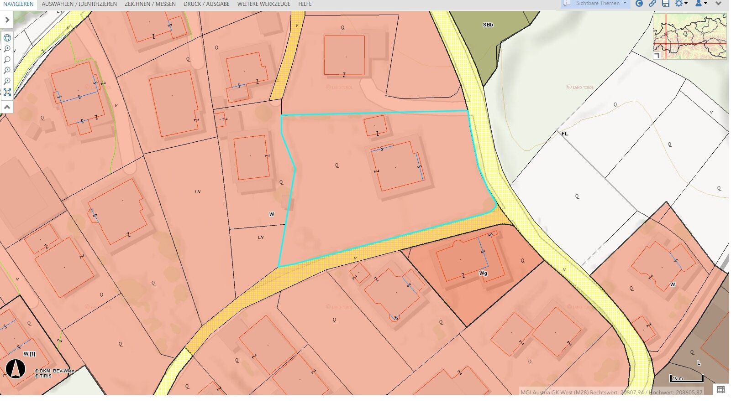Toggle the fullscreen arrows tool

pyautogui.click(x=7, y=92)
